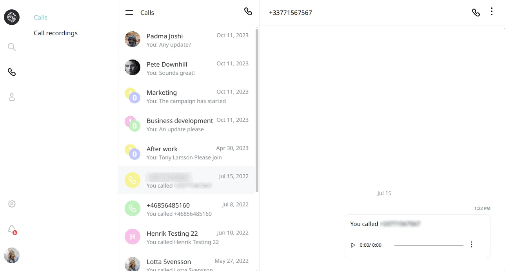
Task: Select the phone calls sidebar icon
Action: 12,72
